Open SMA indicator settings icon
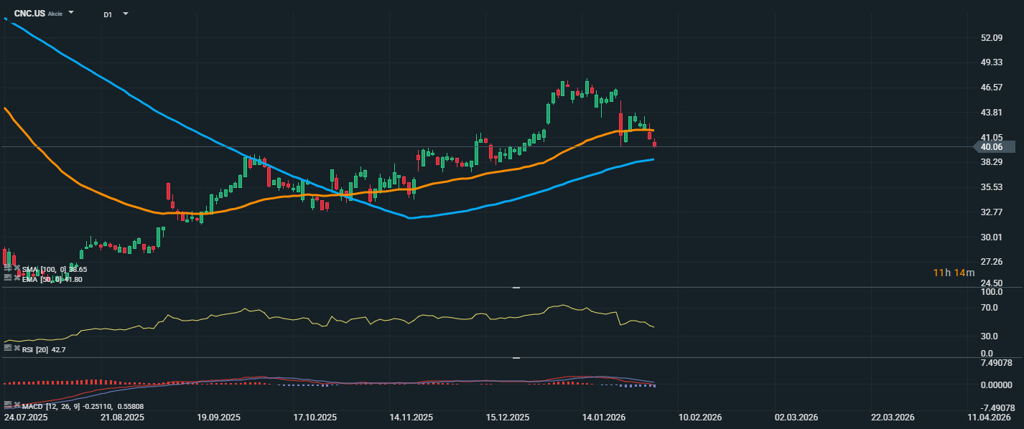This screenshot has height=429, width=1024. tap(8, 268)
